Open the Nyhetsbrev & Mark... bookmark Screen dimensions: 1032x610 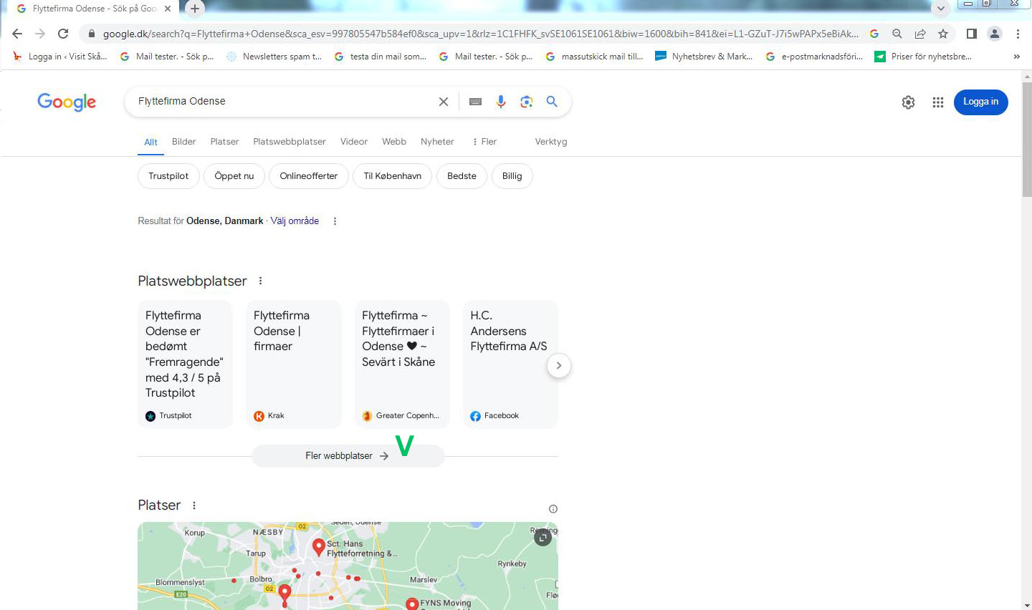point(704,57)
